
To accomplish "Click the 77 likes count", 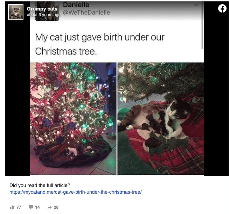I will [x=19, y=207].
